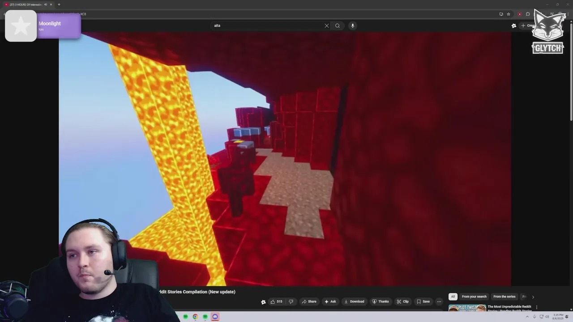The image size is (573, 322).
Task: Show more filter chips with right arrow
Action: [x=533, y=297]
